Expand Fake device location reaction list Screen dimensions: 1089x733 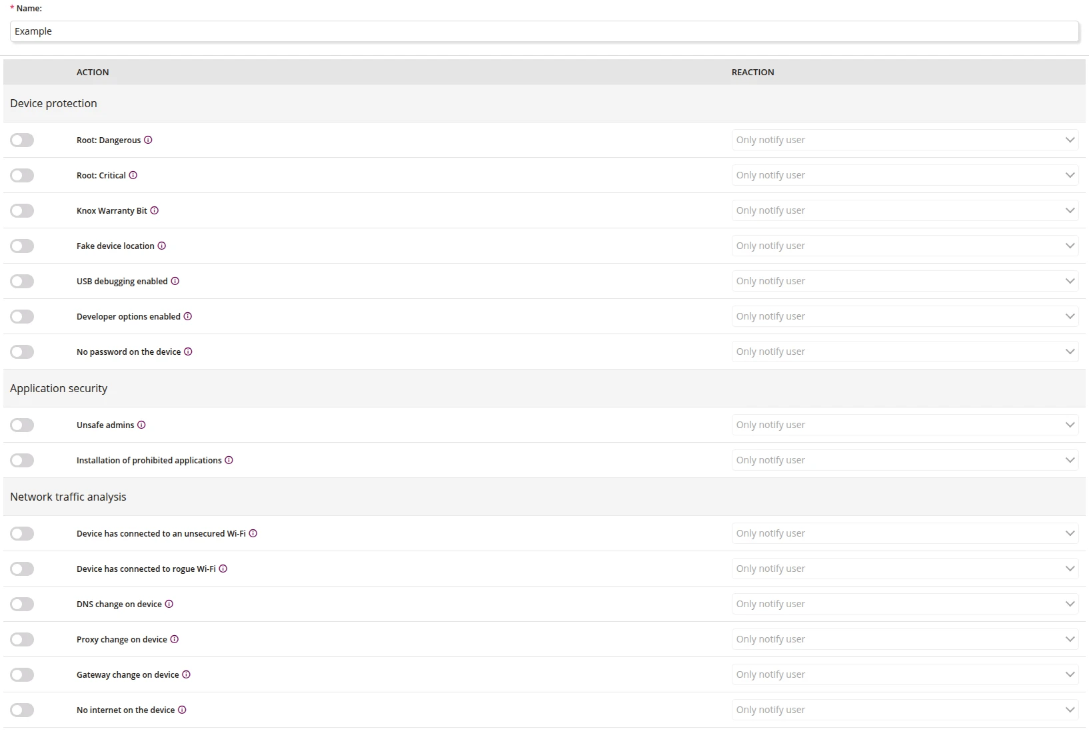[905, 246]
